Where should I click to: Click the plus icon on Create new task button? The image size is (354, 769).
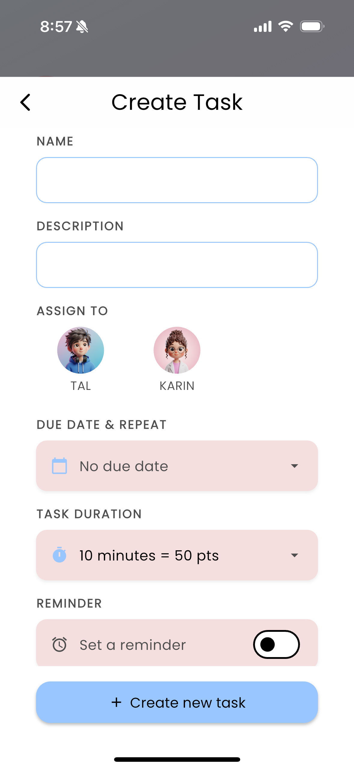(x=116, y=703)
